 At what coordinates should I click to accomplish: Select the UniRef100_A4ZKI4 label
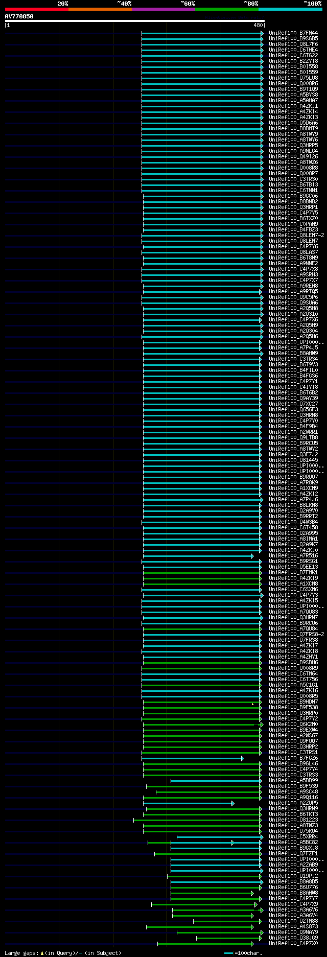pyautogui.click(x=293, y=112)
